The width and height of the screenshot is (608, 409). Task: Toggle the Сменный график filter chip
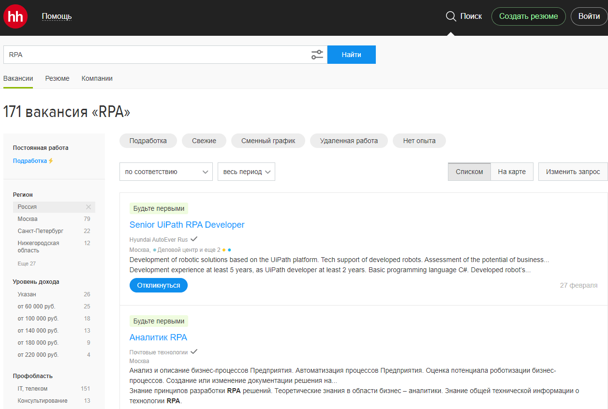coord(268,141)
